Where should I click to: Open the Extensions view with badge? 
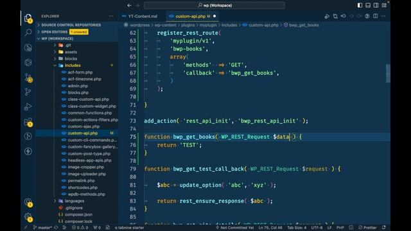click(28, 122)
